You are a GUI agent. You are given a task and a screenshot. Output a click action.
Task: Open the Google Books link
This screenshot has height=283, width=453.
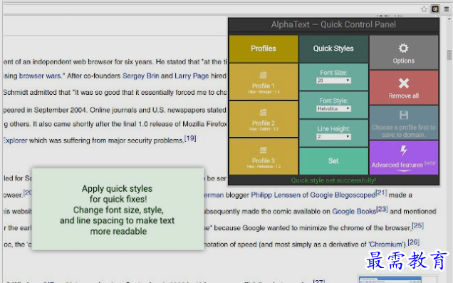(354, 211)
